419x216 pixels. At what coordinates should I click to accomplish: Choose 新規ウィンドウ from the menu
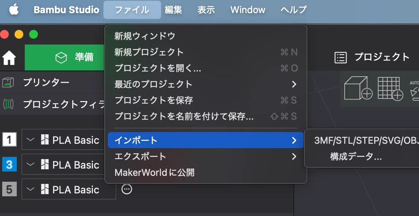tap(206, 36)
